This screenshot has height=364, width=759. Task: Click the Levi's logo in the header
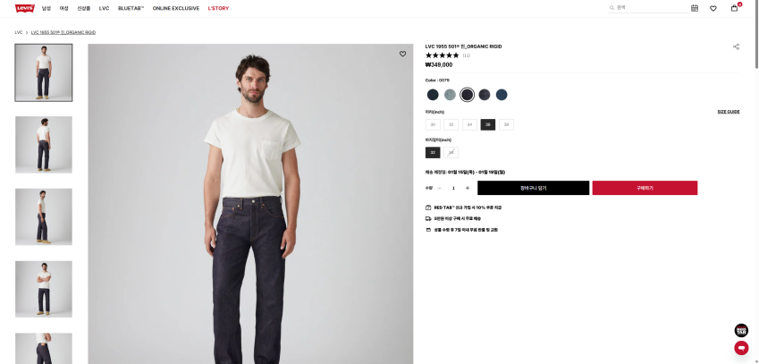(x=25, y=8)
